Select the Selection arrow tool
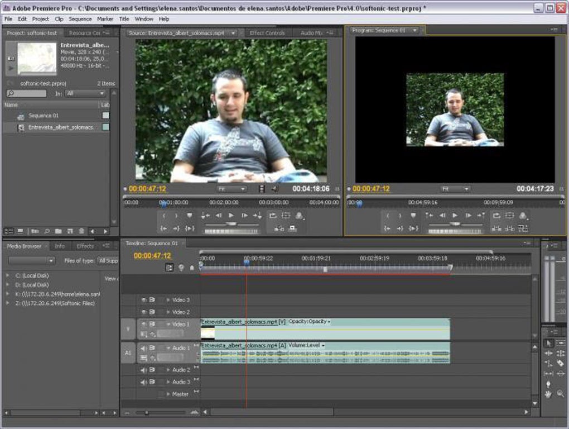This screenshot has height=429, width=569. (x=548, y=343)
